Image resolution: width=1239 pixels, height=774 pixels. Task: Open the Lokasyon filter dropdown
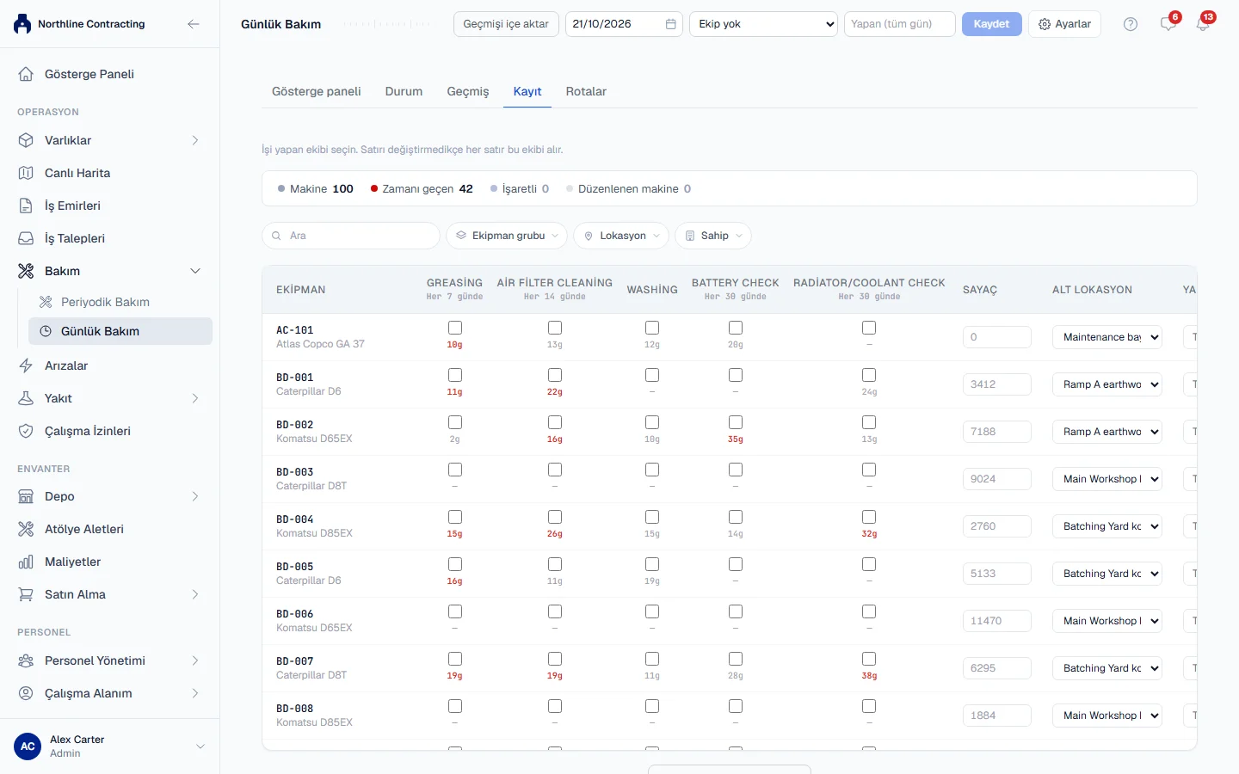pyautogui.click(x=621, y=236)
